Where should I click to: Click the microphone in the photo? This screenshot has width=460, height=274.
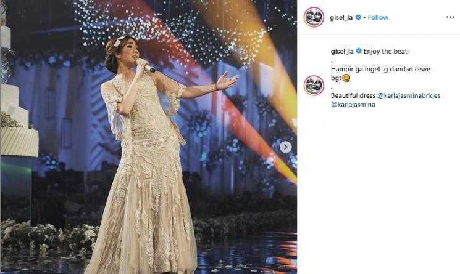146,66
